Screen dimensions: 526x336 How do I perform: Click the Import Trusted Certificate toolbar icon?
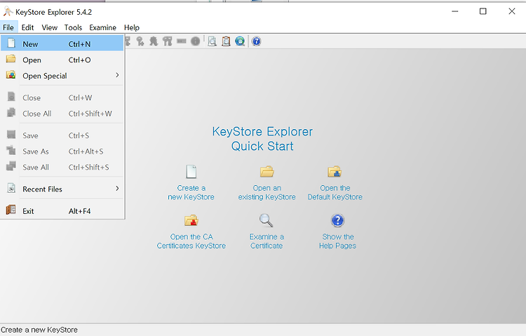tap(154, 41)
